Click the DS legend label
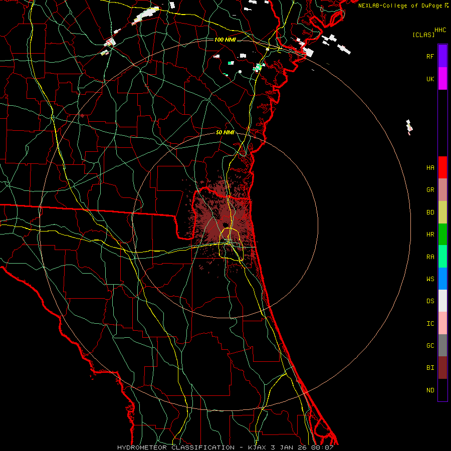Viewport: 451px width, 451px height. [430, 301]
